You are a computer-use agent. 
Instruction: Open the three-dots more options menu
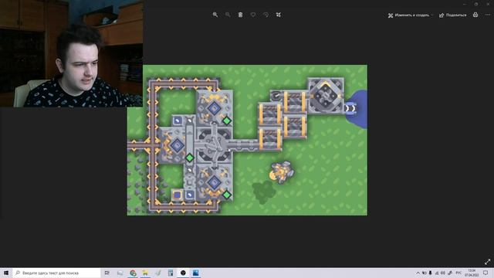(488, 15)
